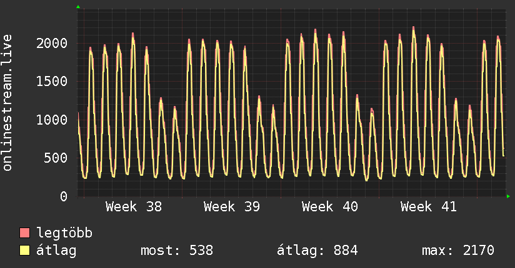515x268 pixels.
Task: Select the 'legtöbb' legend label
Action: click(x=64, y=232)
